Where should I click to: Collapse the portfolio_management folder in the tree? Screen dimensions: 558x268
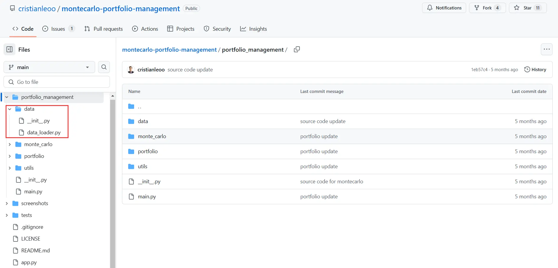point(7,97)
